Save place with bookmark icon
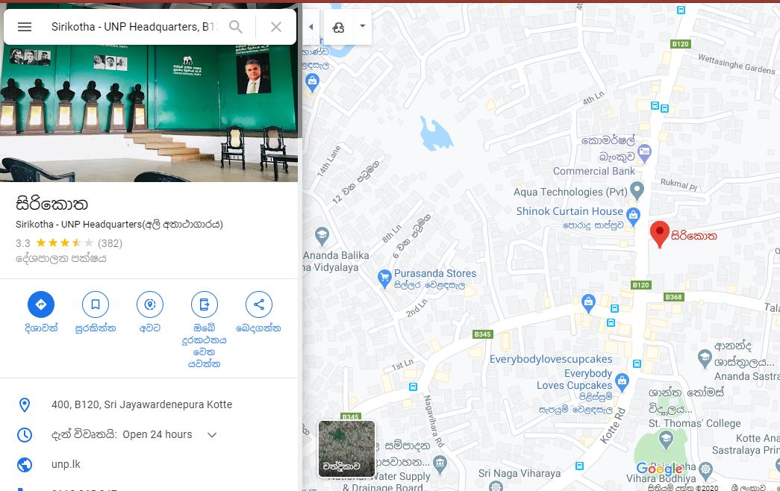Viewport: 780px width, 491px height. tap(96, 304)
